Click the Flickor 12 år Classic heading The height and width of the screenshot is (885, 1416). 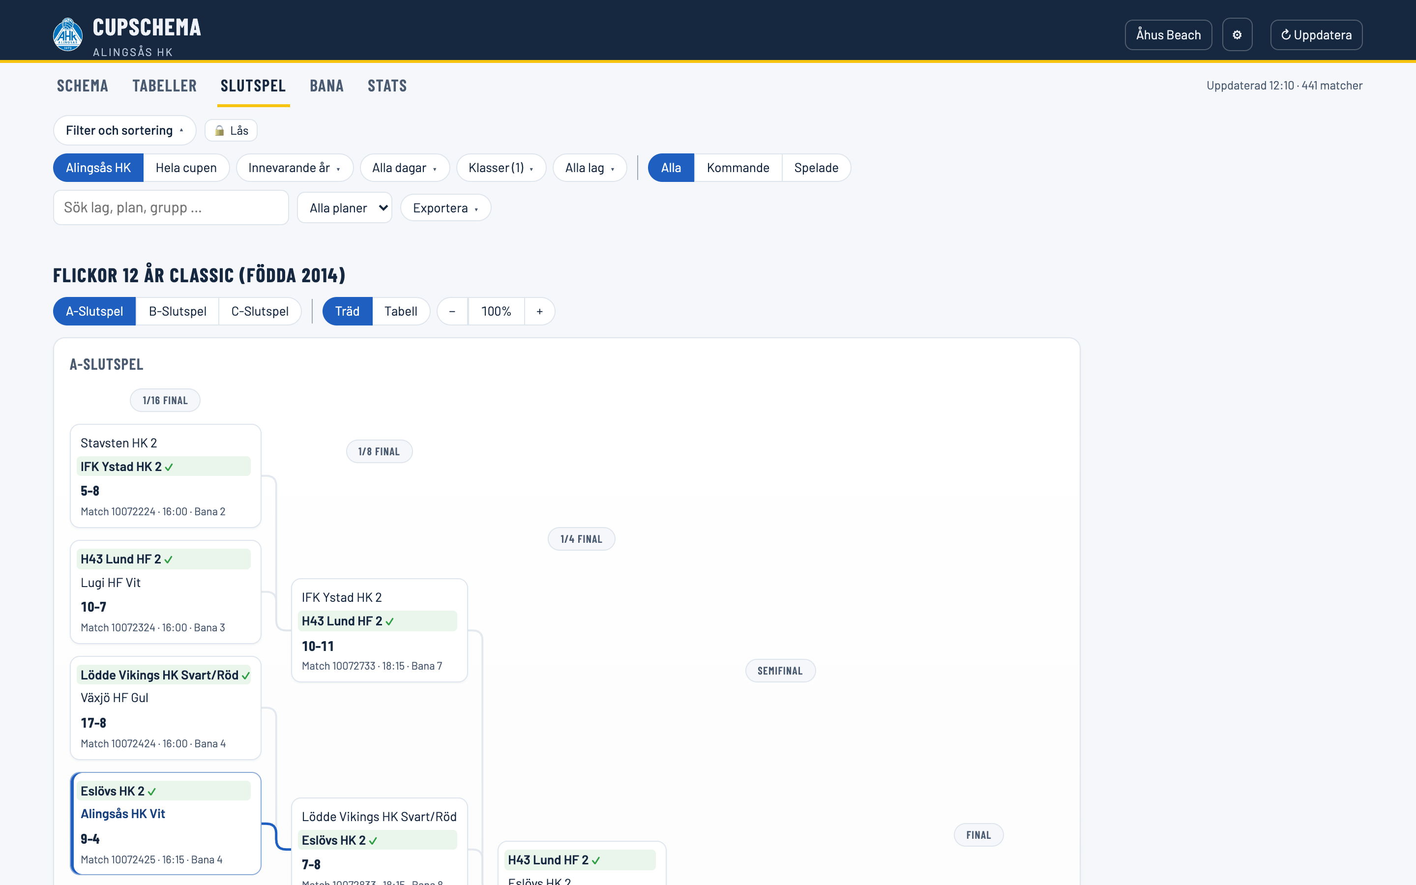[x=200, y=275]
